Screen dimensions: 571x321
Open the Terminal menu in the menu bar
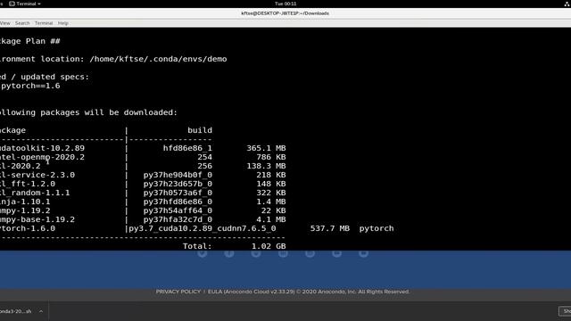pos(44,23)
